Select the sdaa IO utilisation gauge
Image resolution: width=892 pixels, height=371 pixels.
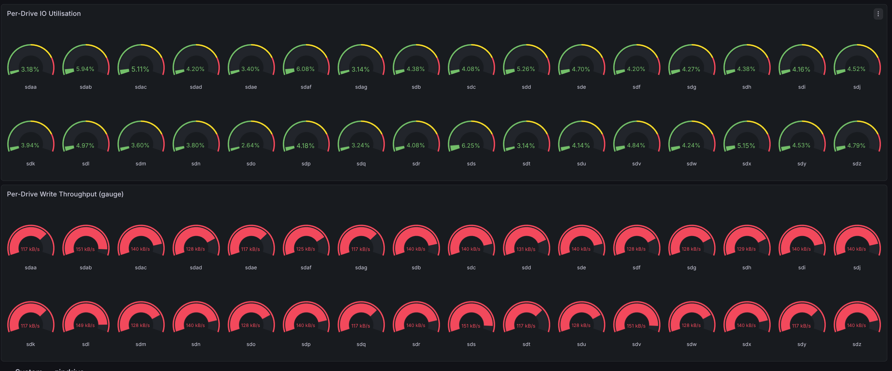pos(31,60)
